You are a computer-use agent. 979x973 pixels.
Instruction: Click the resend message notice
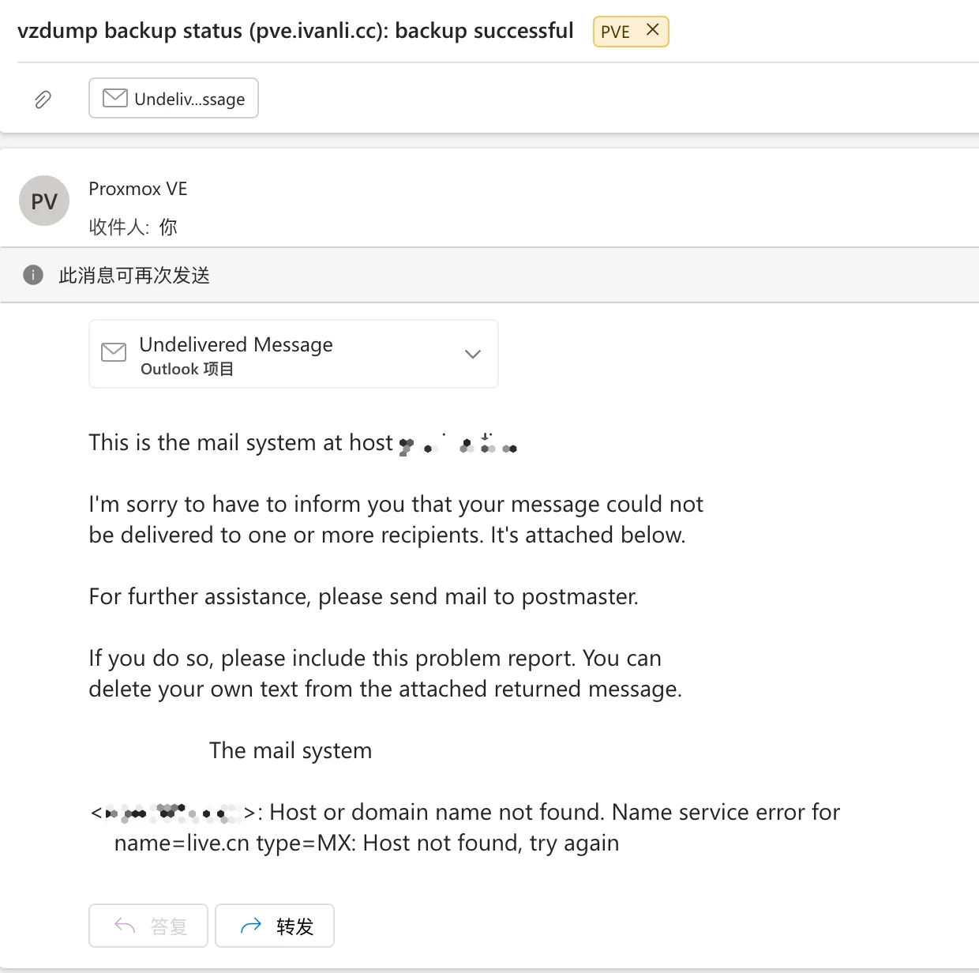click(x=134, y=275)
